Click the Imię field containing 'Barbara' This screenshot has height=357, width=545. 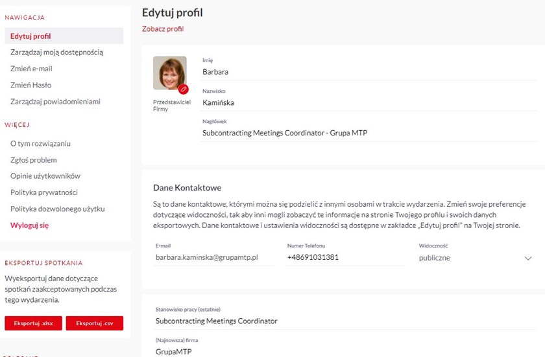[369, 72]
